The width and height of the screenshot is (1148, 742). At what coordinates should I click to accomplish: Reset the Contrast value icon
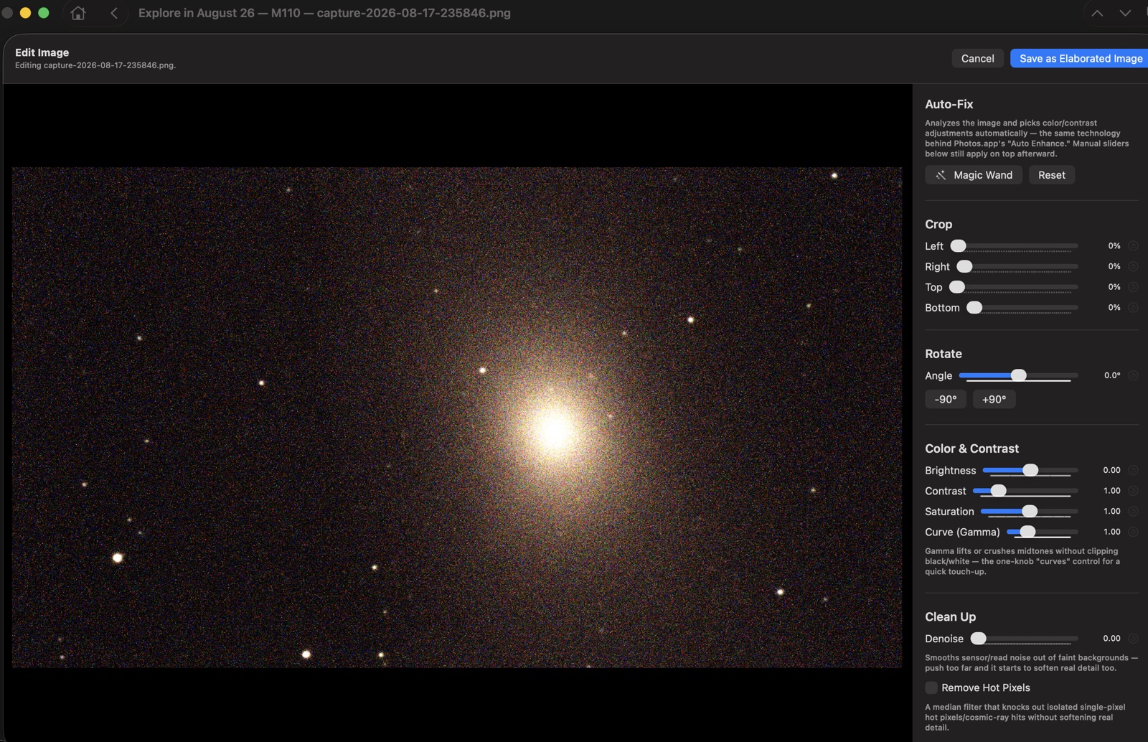[1133, 491]
